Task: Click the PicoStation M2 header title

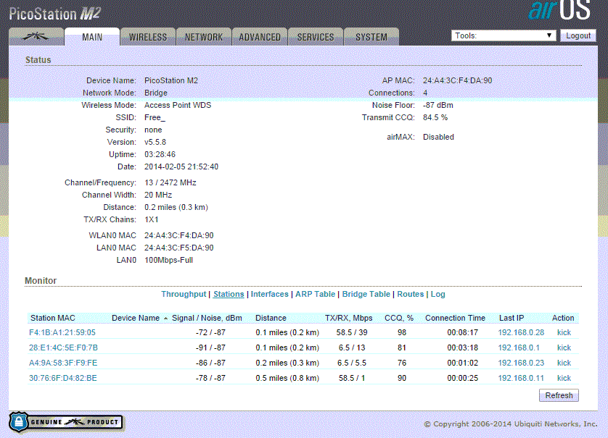Action: click(54, 14)
